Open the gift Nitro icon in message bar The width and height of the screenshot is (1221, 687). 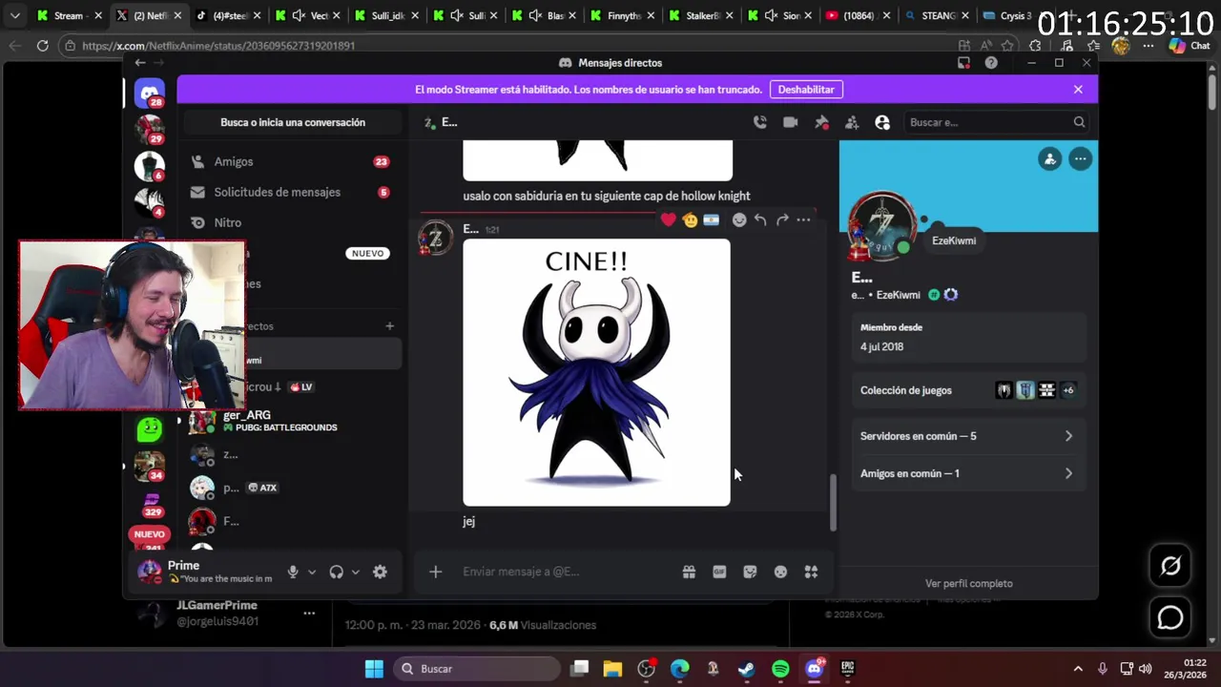point(689,572)
